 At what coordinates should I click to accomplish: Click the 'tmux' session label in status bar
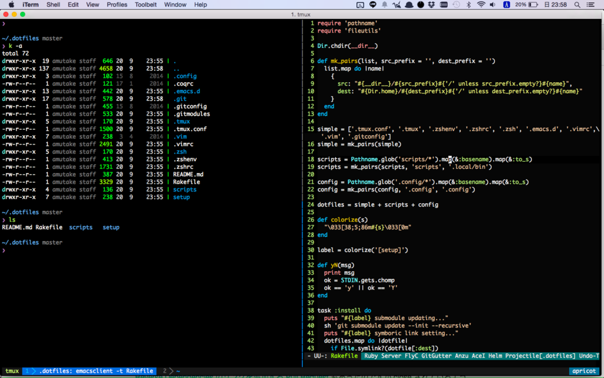pyautogui.click(x=12, y=371)
